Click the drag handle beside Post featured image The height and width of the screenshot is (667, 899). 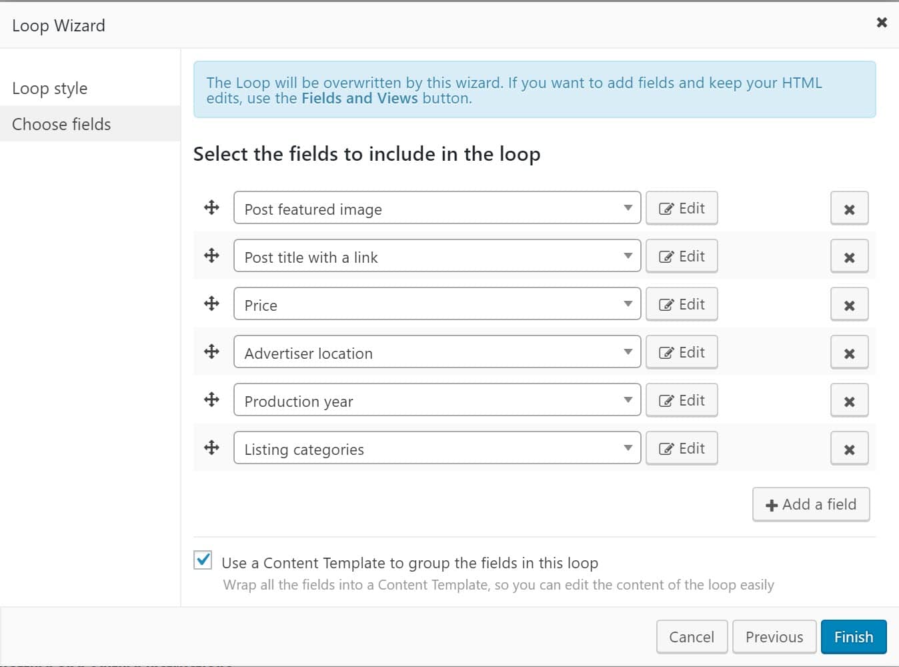tap(211, 207)
